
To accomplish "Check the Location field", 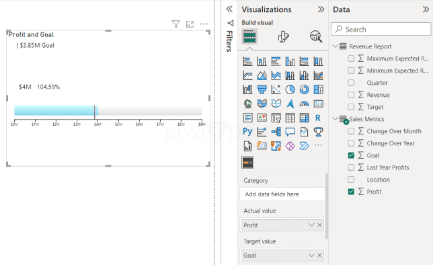I will (x=351, y=180).
